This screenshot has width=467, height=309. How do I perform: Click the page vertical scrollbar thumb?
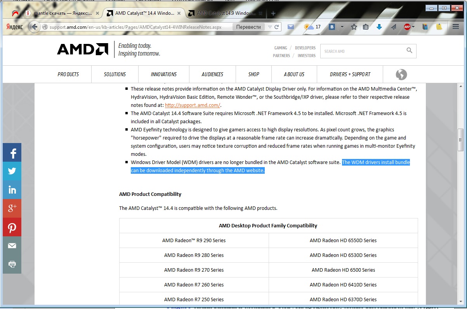461,140
